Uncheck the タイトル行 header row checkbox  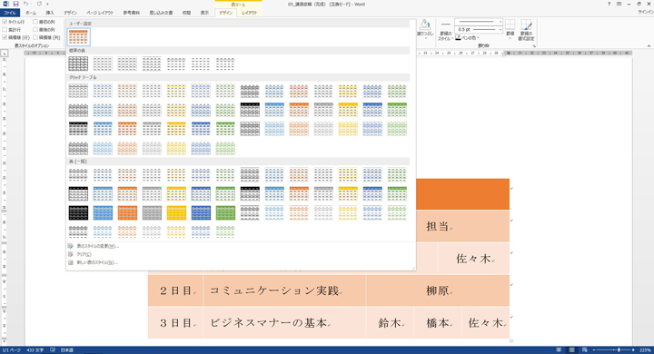click(5, 22)
